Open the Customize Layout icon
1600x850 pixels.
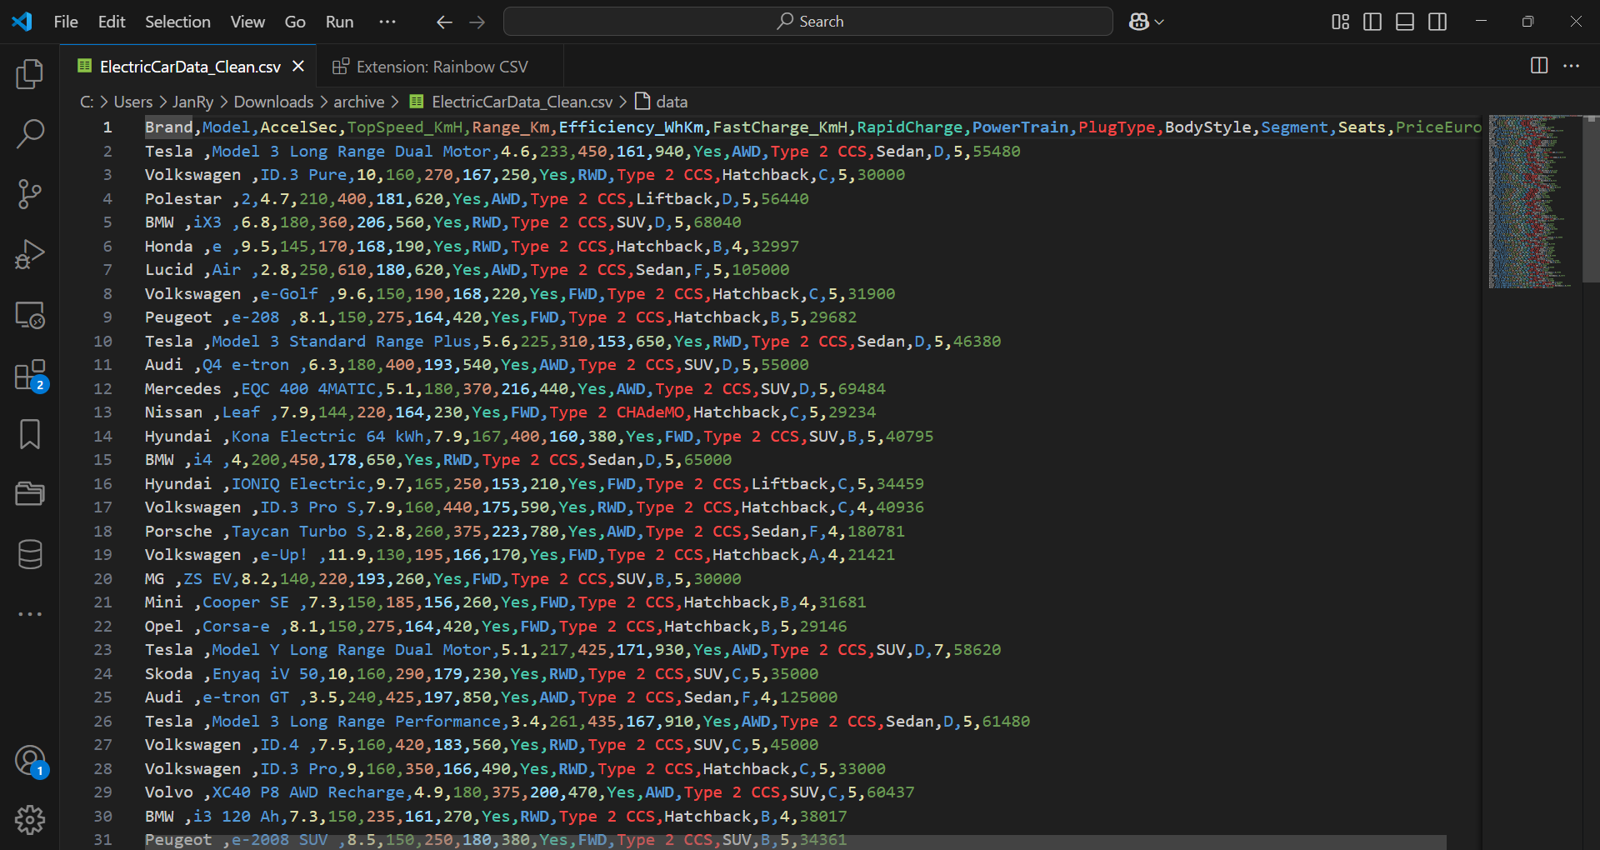pyautogui.click(x=1340, y=22)
